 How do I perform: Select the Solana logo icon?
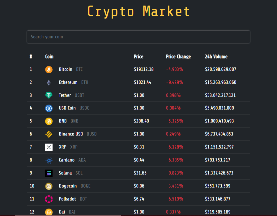click(49, 173)
